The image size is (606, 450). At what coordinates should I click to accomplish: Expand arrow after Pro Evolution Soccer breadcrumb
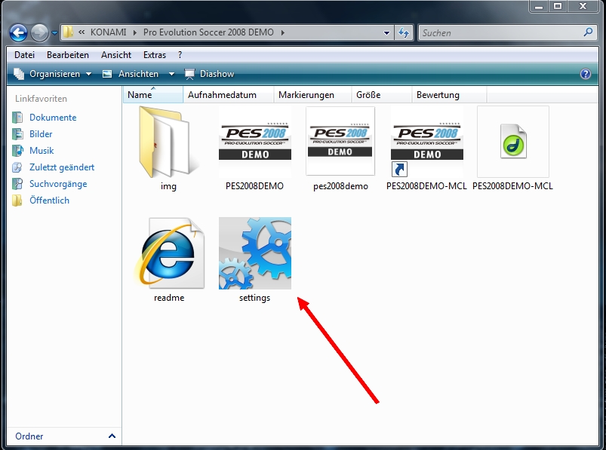pos(283,33)
